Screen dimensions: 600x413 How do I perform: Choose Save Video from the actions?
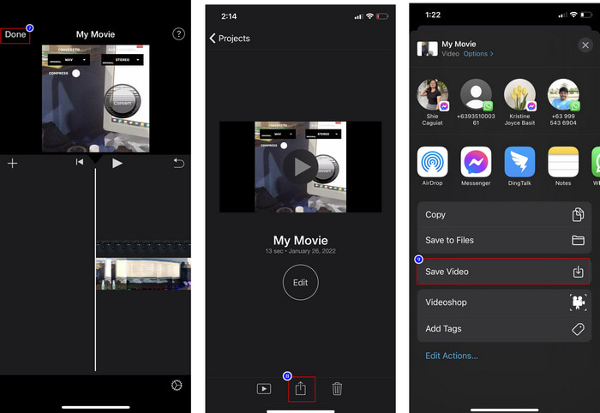point(503,272)
